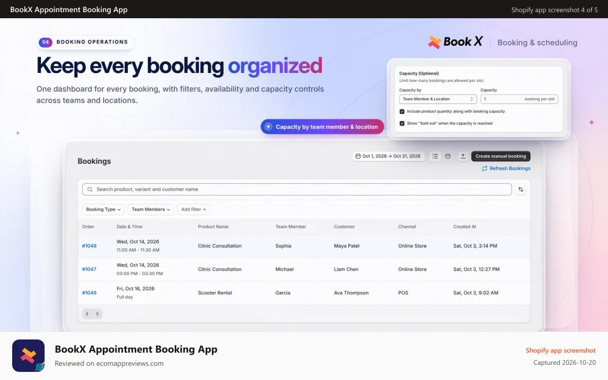Click the Date & Time column header
This screenshot has width=608, height=380.
pyautogui.click(x=130, y=226)
